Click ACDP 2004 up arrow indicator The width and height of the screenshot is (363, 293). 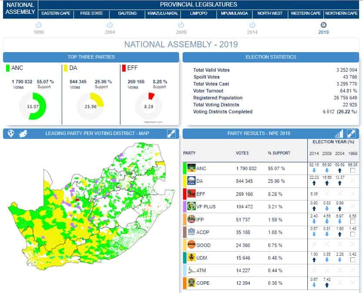pos(340,234)
